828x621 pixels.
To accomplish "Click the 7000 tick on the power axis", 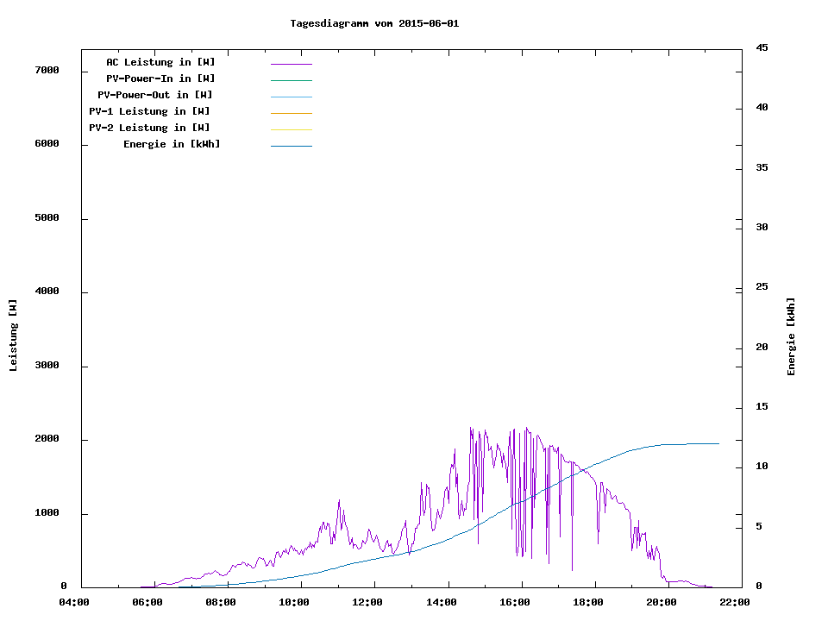I will tap(47, 70).
